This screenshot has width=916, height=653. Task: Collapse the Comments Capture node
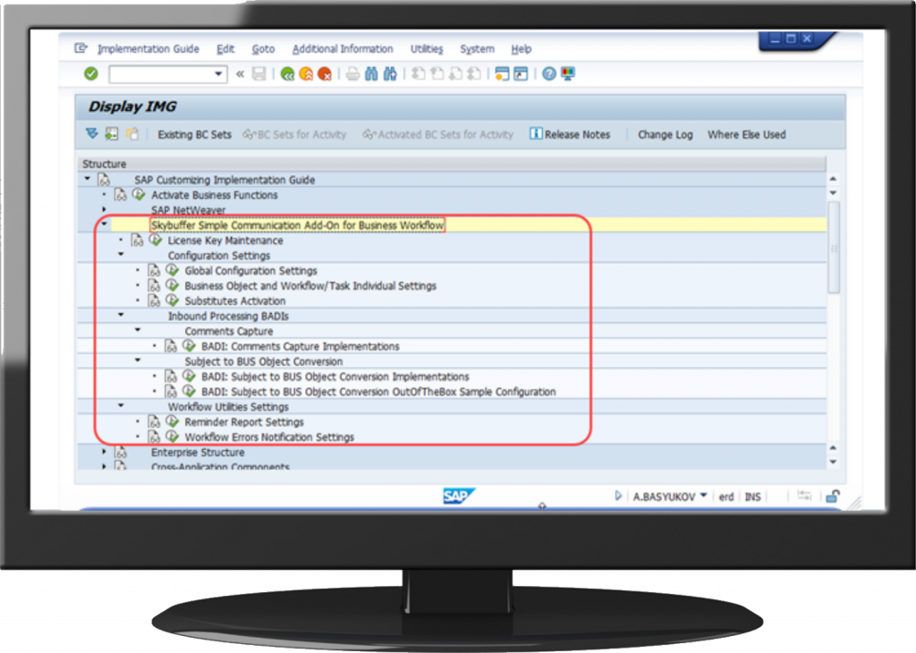pyautogui.click(x=138, y=330)
